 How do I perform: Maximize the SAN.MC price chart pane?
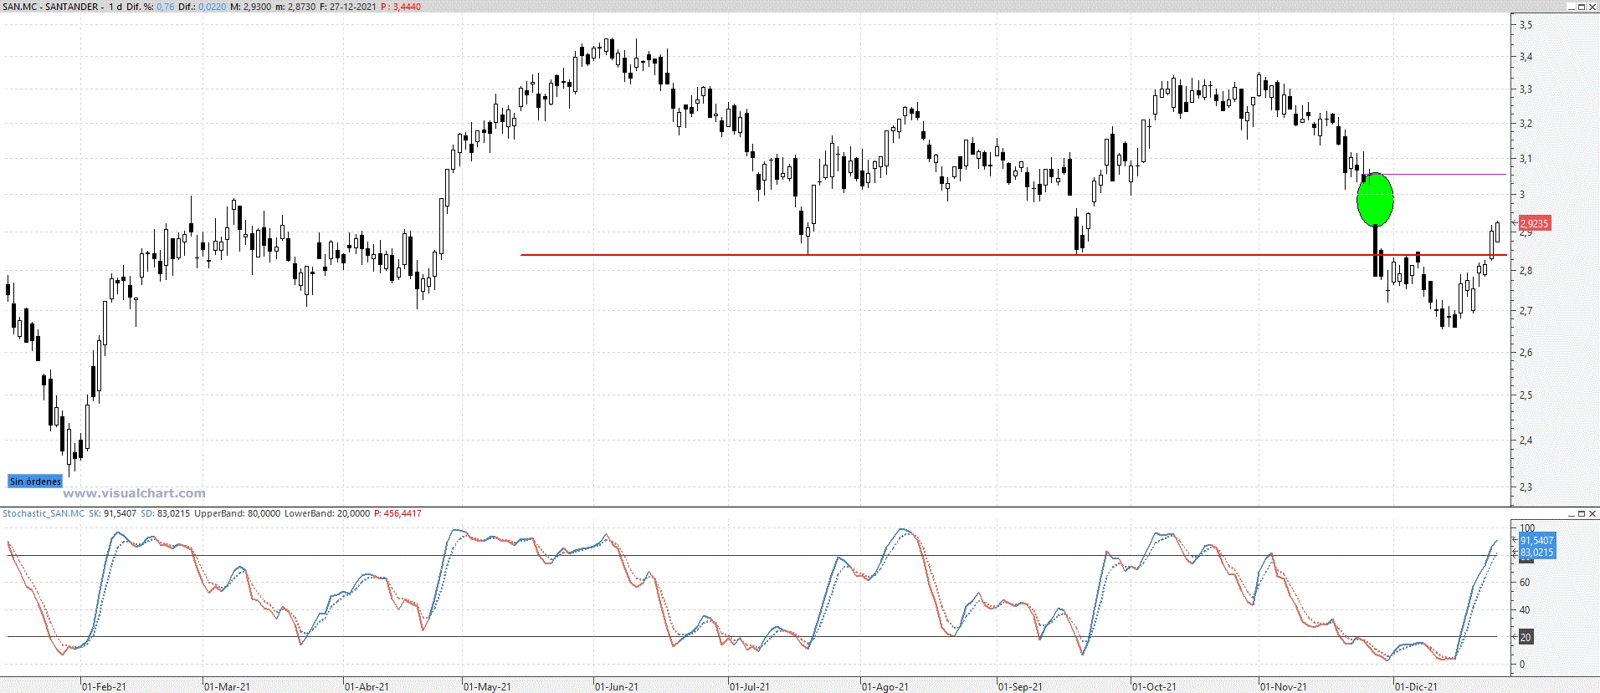point(1582,7)
